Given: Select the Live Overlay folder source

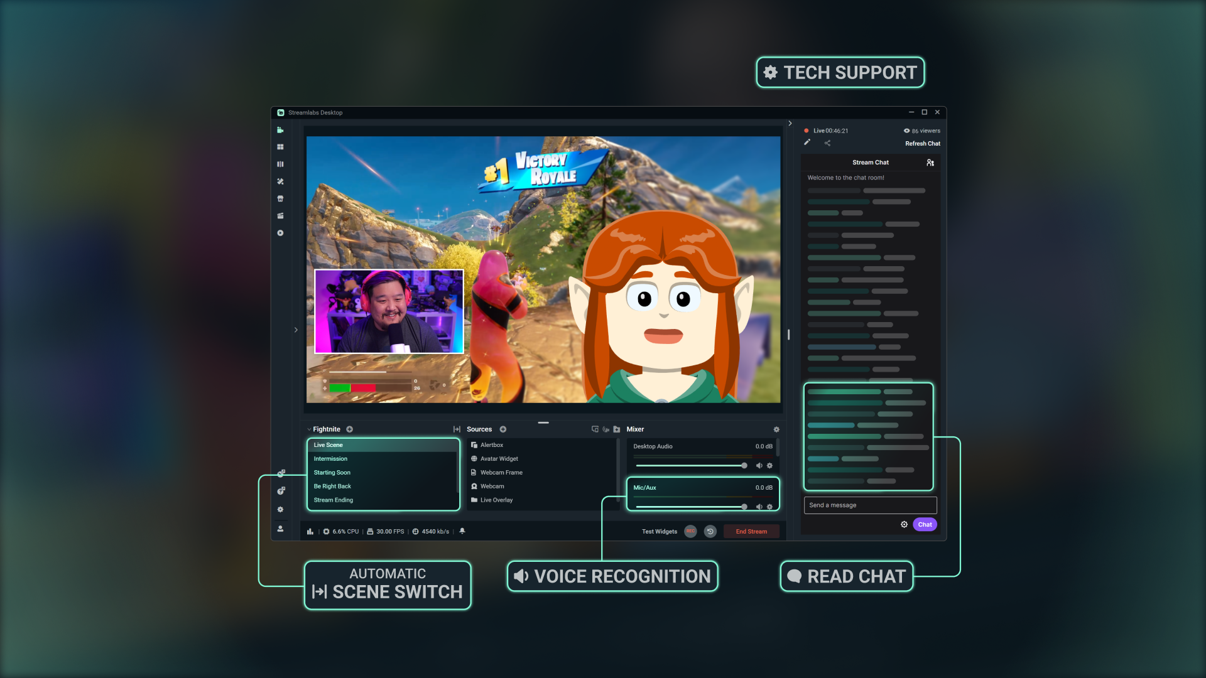Looking at the screenshot, I should (x=542, y=500).
